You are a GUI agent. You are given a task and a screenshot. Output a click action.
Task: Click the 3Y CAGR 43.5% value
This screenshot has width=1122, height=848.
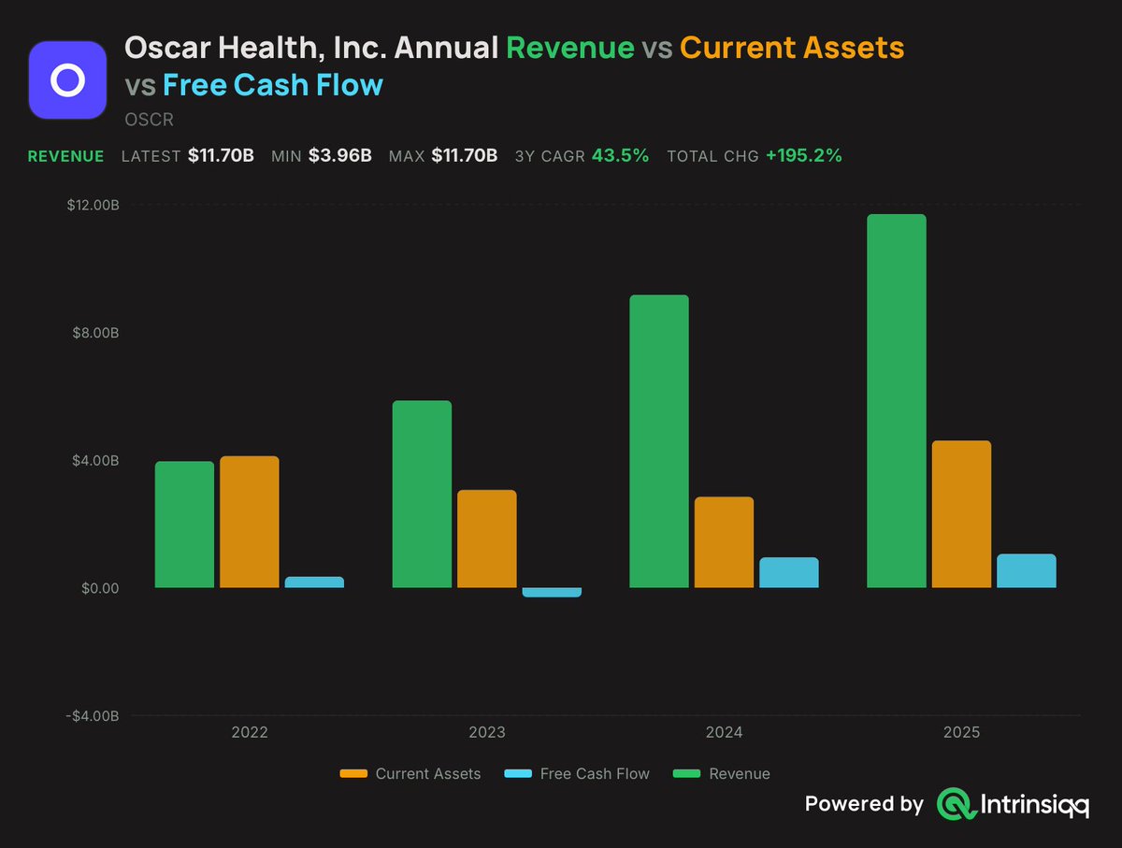pos(621,156)
